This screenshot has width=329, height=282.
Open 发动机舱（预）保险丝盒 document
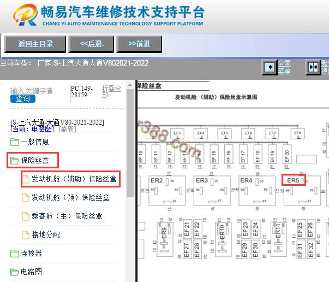tap(70, 197)
